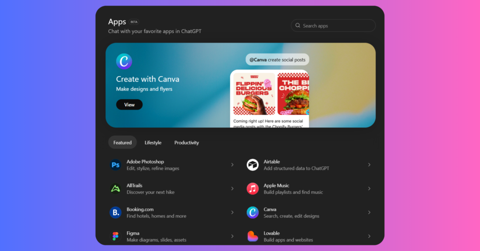Click the Adobe Photoshop app icon
Screen dimensions: 480x251
115,165
